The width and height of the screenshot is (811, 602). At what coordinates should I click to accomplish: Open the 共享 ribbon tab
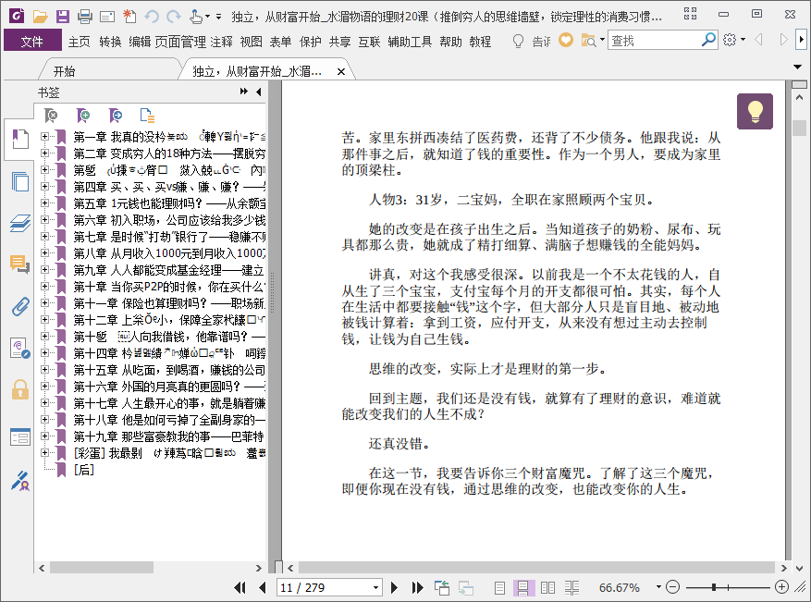click(x=339, y=42)
